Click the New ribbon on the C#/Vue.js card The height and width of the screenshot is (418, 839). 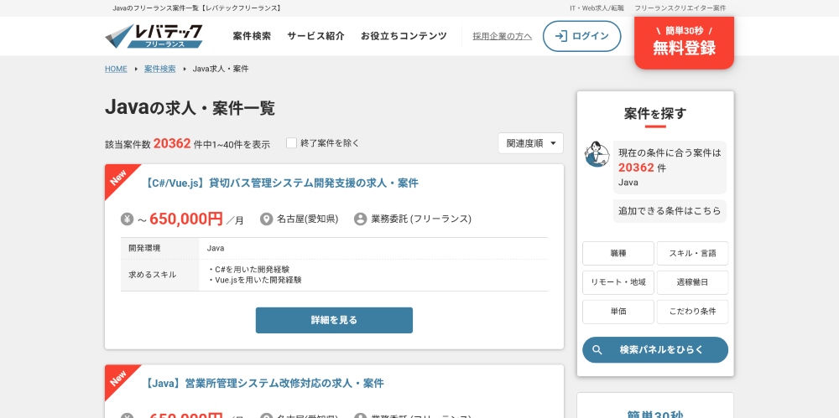point(118,178)
